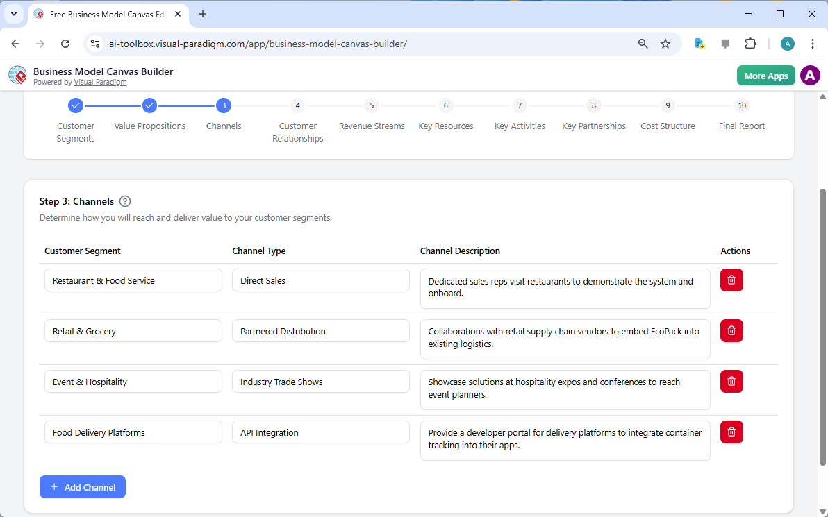Return to completed Customer Segments step

click(x=76, y=105)
